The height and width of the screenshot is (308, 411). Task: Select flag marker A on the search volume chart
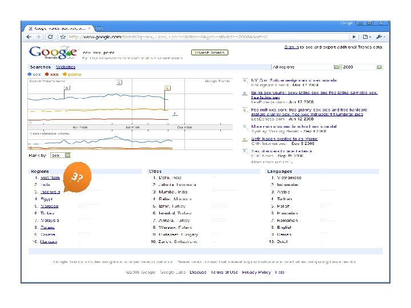[x=67, y=88]
